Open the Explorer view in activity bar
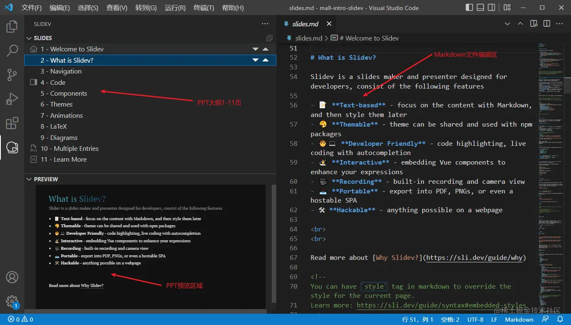Viewport: 571px width, 325px height. 12,27
